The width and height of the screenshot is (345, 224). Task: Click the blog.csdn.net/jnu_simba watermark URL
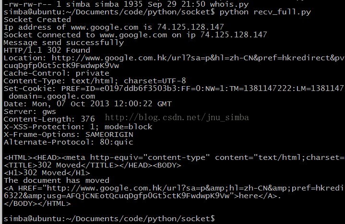(x=177, y=118)
